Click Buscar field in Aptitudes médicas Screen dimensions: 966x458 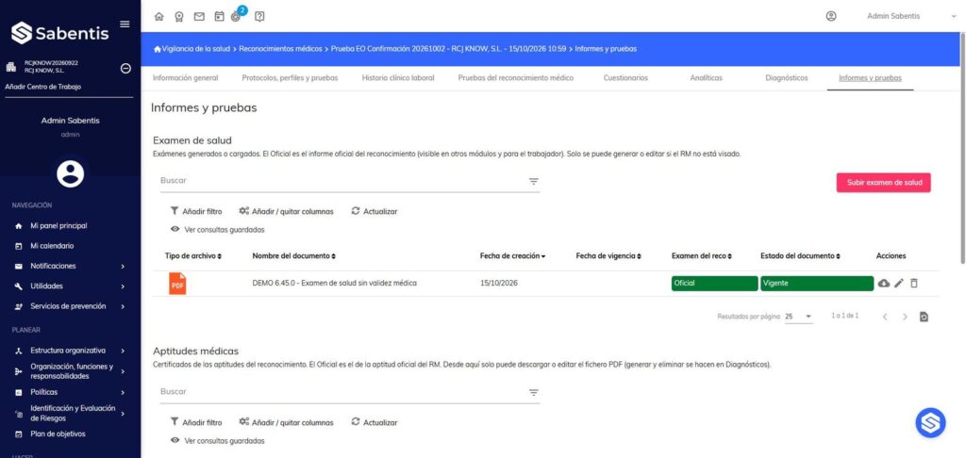[341, 392]
